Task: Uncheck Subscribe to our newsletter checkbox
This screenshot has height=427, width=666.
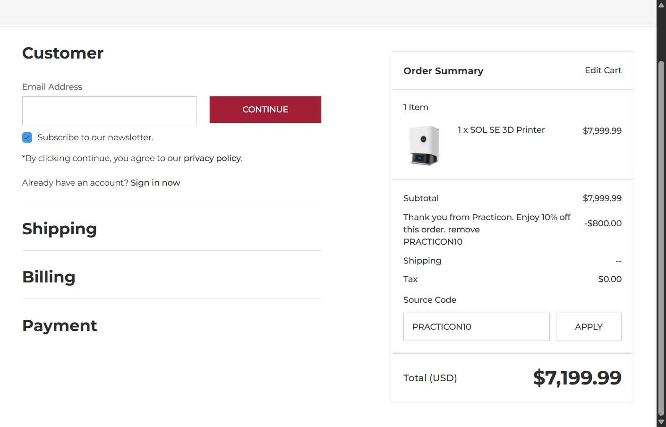Action: 27,137
